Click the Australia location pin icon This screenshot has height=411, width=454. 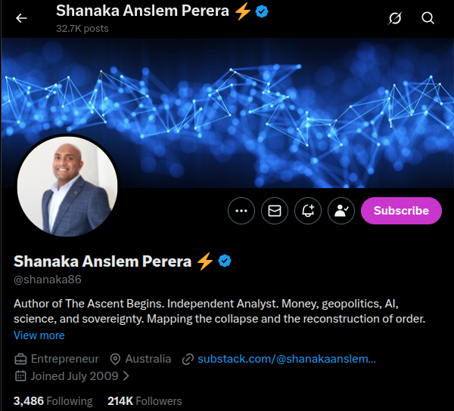115,360
